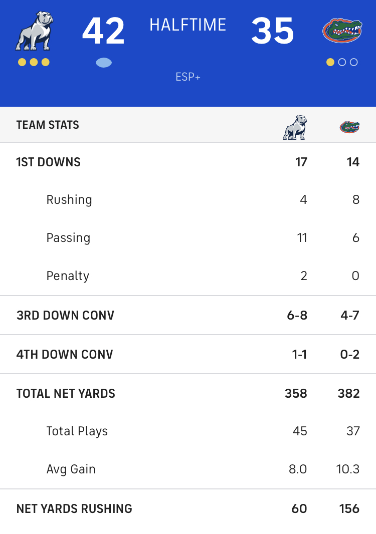Expand the NET YARDS RUSHING row

click(188, 509)
